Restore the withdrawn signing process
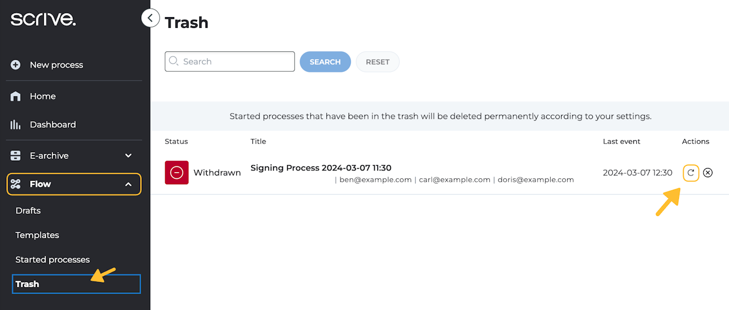The image size is (729, 310). (691, 173)
